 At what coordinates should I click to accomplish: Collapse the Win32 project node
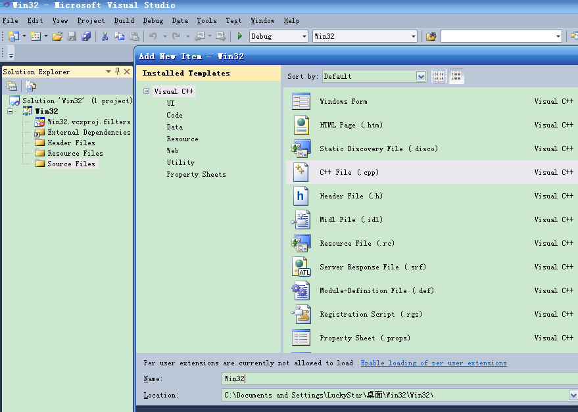point(10,111)
